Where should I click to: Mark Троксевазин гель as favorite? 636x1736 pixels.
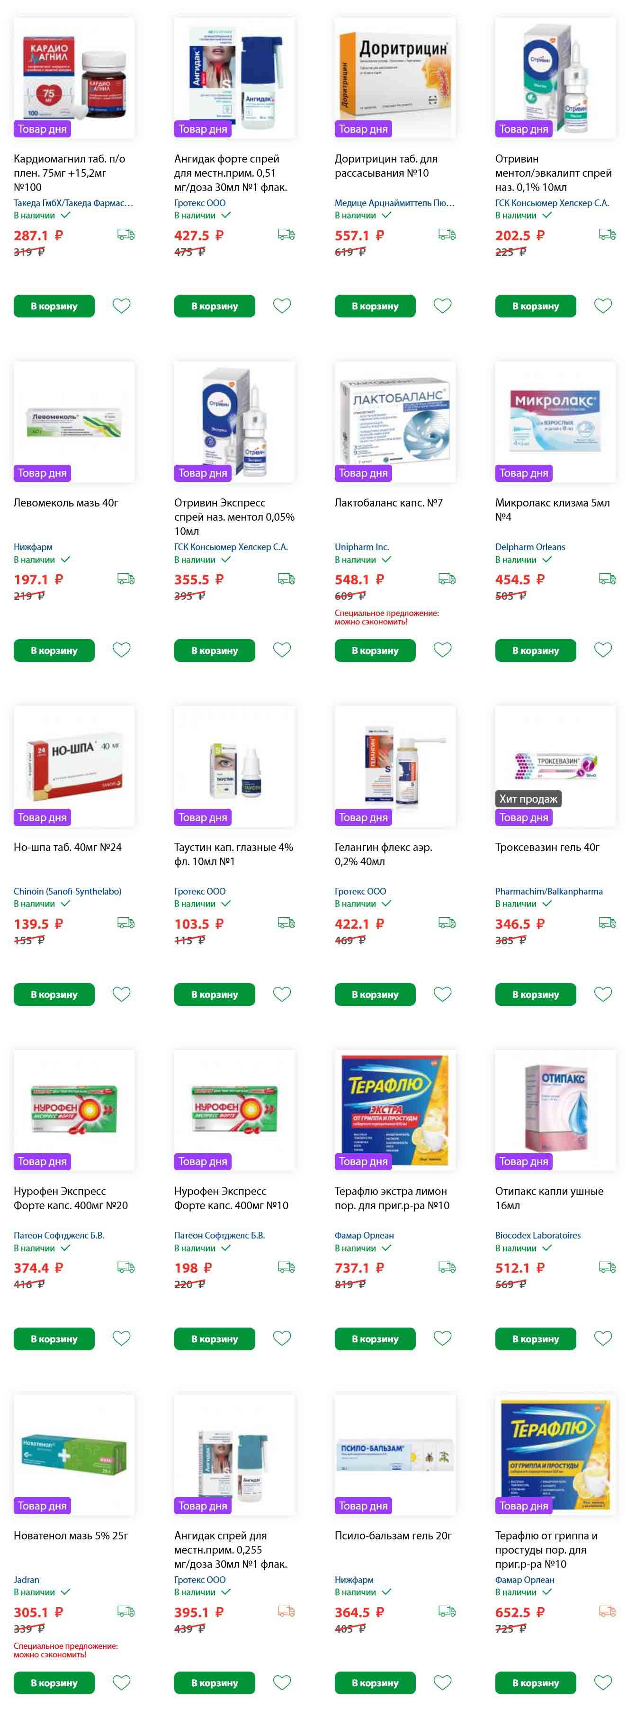[x=603, y=994]
